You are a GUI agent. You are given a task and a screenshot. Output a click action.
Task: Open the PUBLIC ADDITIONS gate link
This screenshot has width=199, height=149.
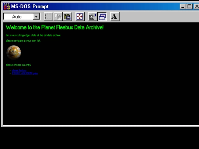(x=25, y=73)
